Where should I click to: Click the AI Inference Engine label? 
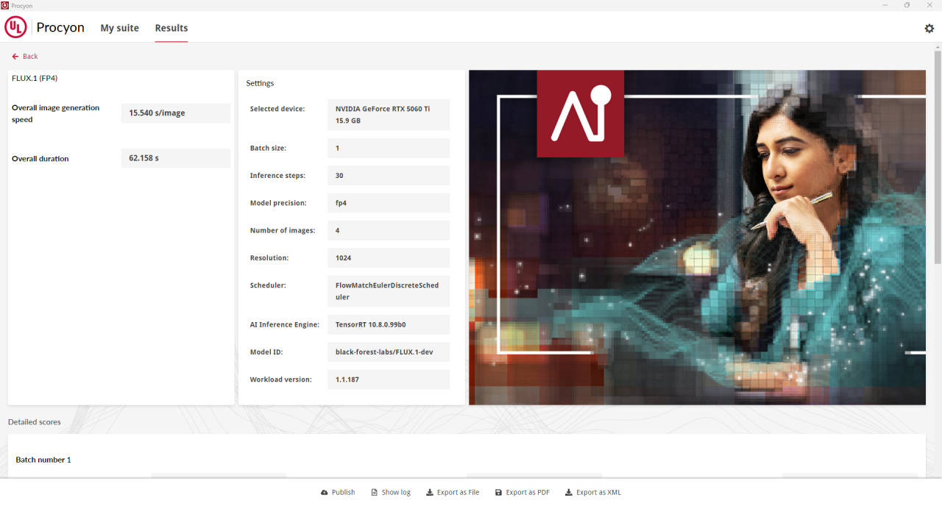coord(285,324)
